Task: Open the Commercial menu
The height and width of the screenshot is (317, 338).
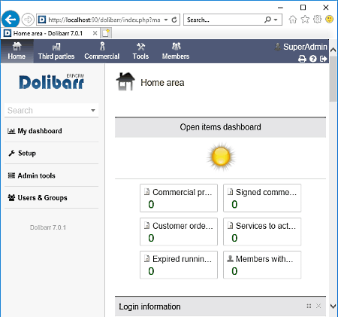Action: tap(102, 51)
